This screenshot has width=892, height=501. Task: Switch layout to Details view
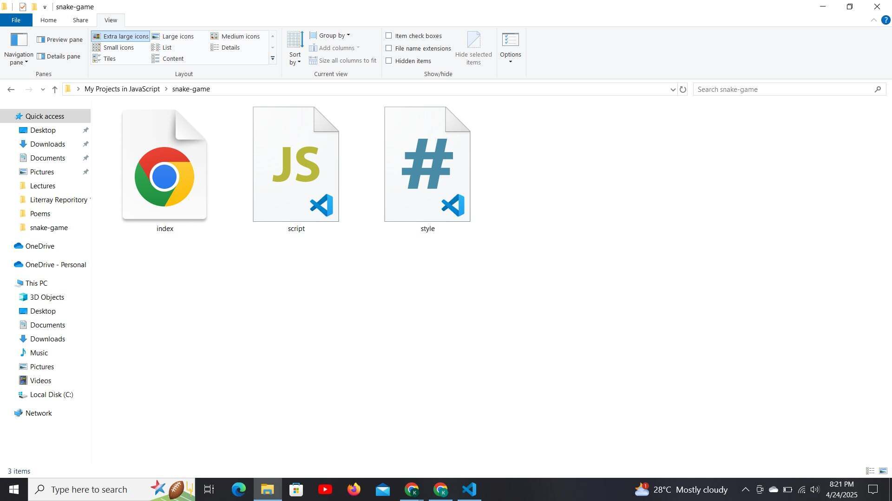tap(225, 47)
